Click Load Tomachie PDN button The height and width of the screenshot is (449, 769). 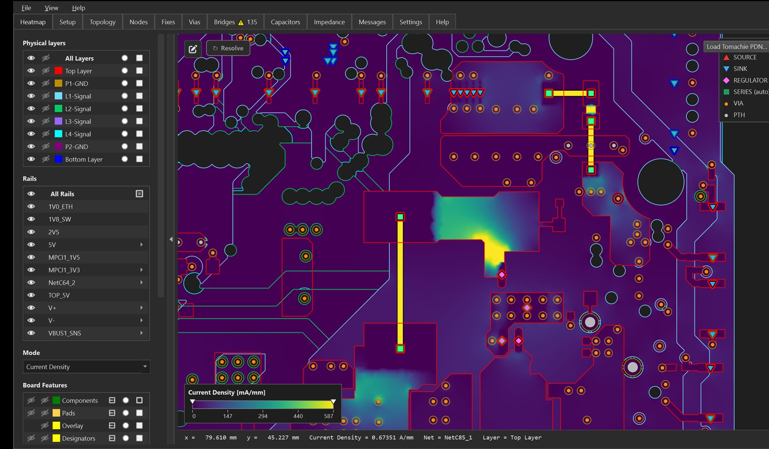[736, 46]
